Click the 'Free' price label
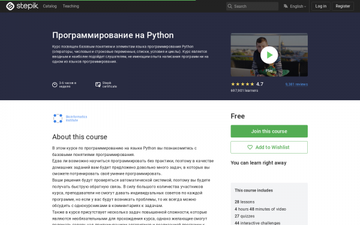The image size is (360, 225). [x=238, y=116]
